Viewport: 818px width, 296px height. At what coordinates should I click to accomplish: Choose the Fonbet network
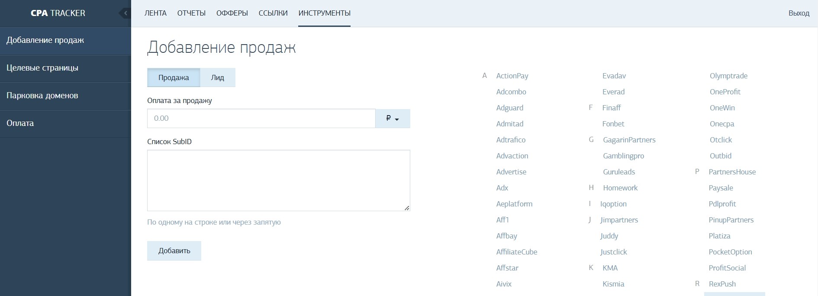click(613, 124)
